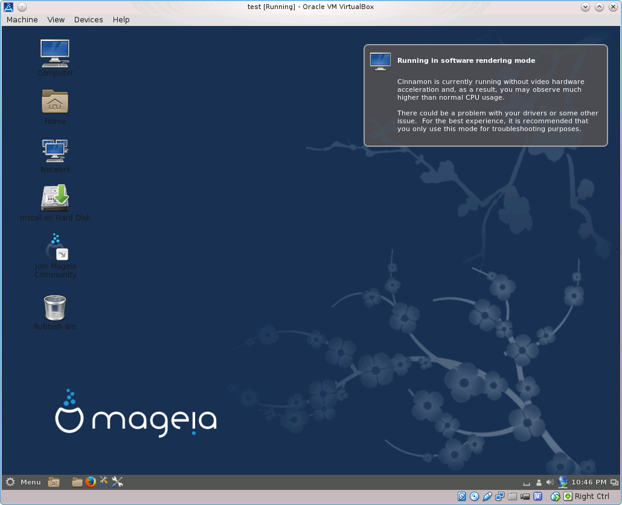Screen dimensions: 622x505
Task: Open the clock showing 10:46 PM
Action: [589, 482]
